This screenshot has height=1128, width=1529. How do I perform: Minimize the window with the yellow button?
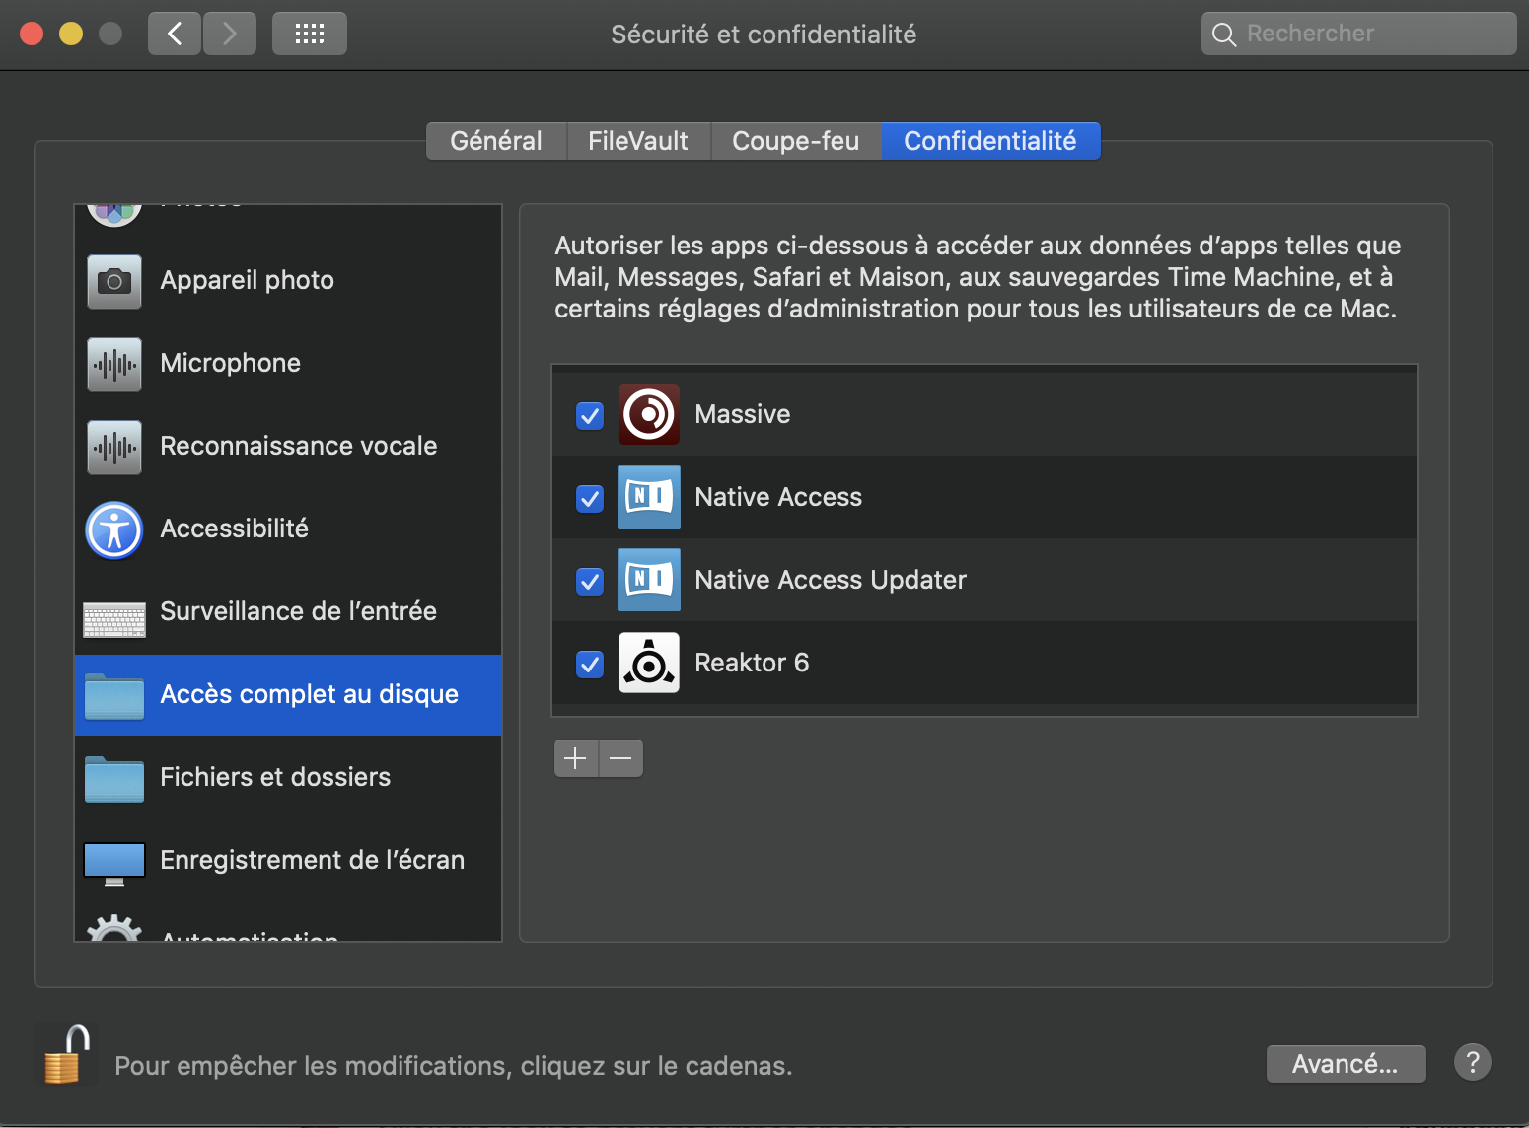coord(71,34)
